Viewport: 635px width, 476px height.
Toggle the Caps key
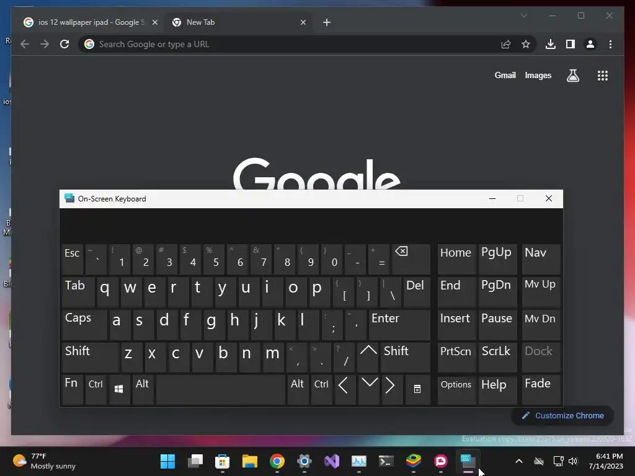click(84, 324)
